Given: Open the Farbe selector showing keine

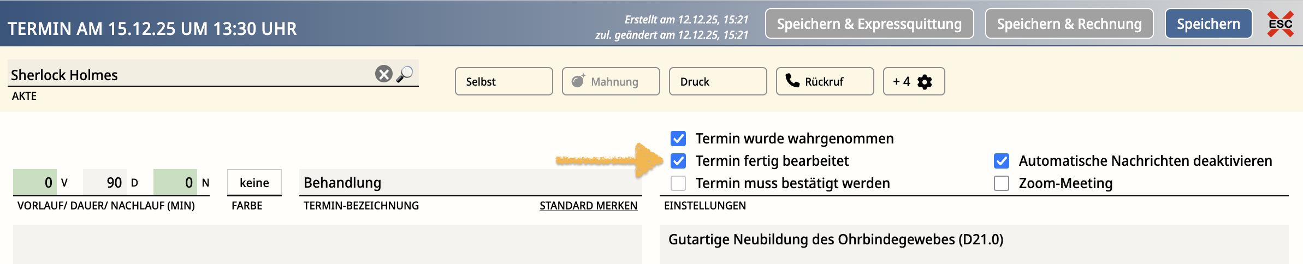Looking at the screenshot, I should [x=254, y=183].
